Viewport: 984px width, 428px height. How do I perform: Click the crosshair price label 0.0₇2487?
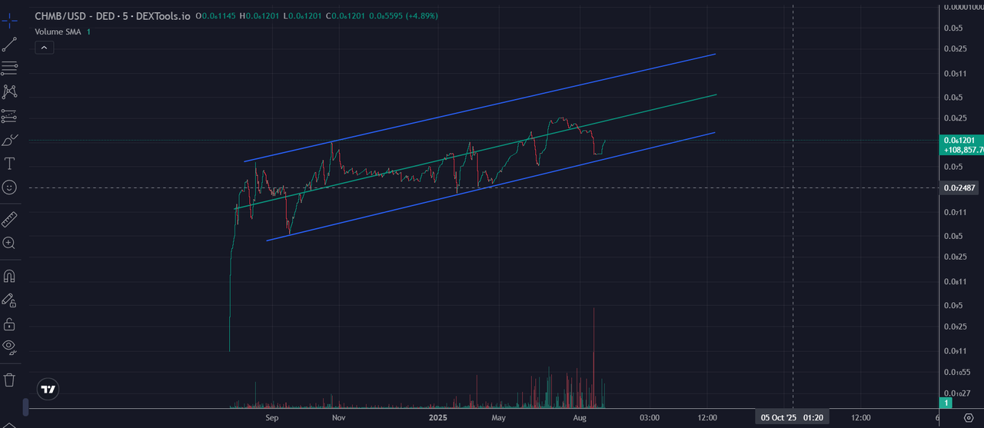click(x=960, y=187)
